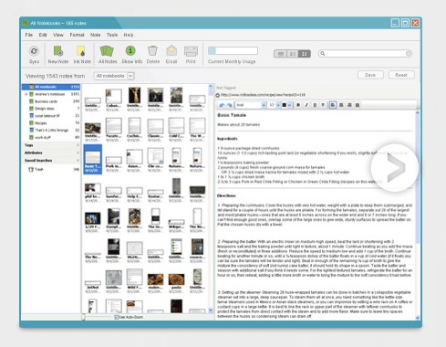Toggle strikethrough formatting
446x347 pixels.
coord(323,105)
